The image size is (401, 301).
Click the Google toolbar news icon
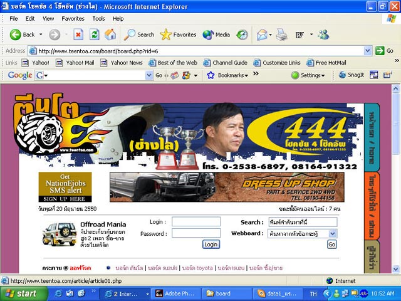[x=175, y=75]
